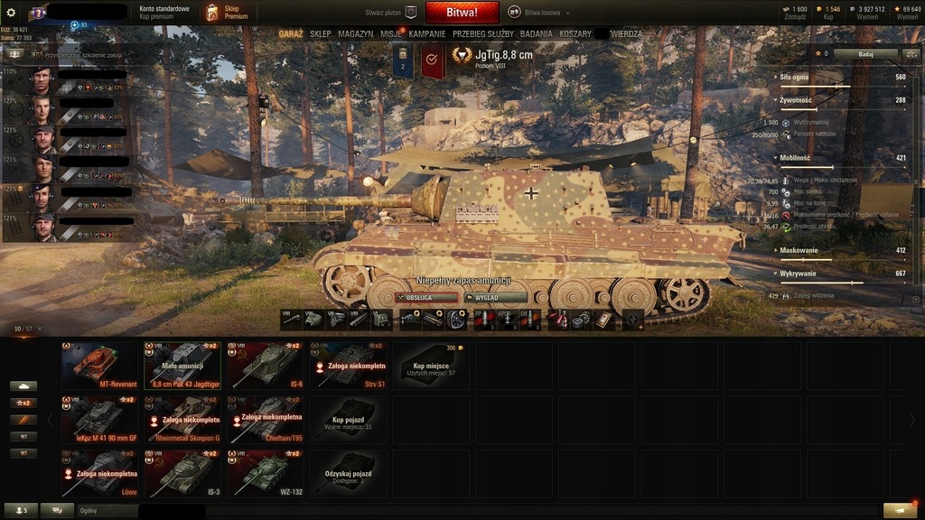Click the OBSŁUGA service button

click(x=426, y=298)
